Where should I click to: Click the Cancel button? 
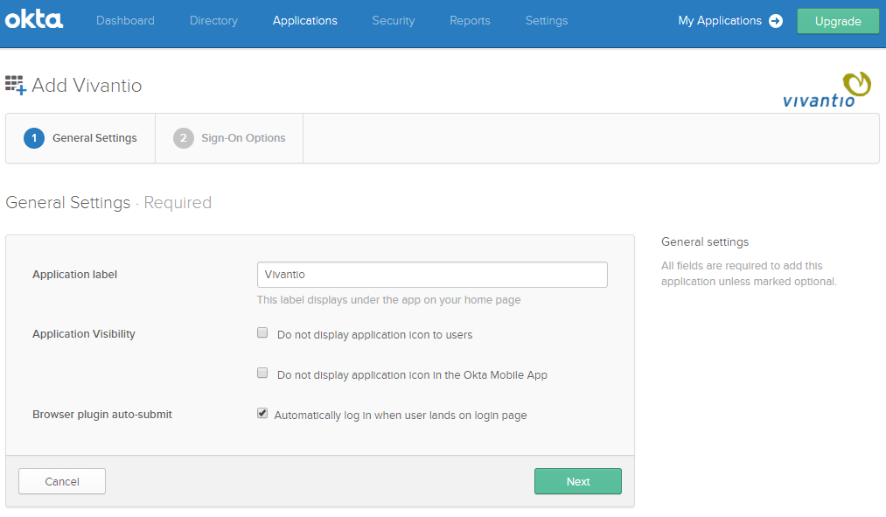62,481
